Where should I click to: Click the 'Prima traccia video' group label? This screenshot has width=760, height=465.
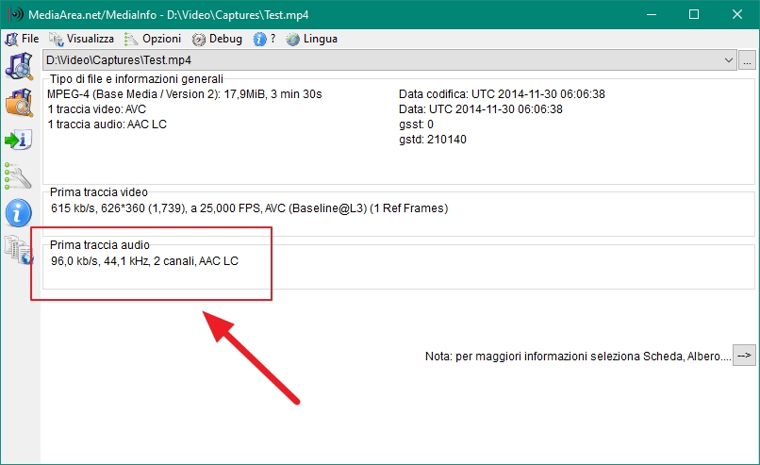tap(98, 192)
